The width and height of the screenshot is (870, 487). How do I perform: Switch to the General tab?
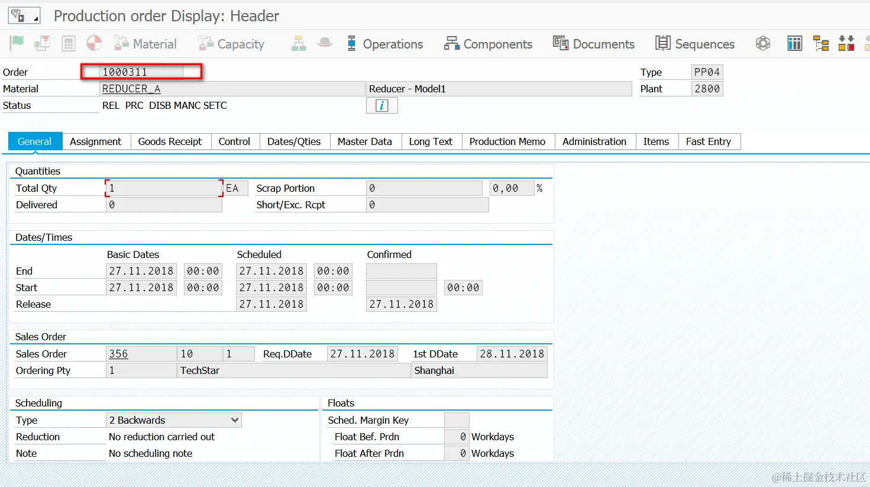tap(35, 141)
